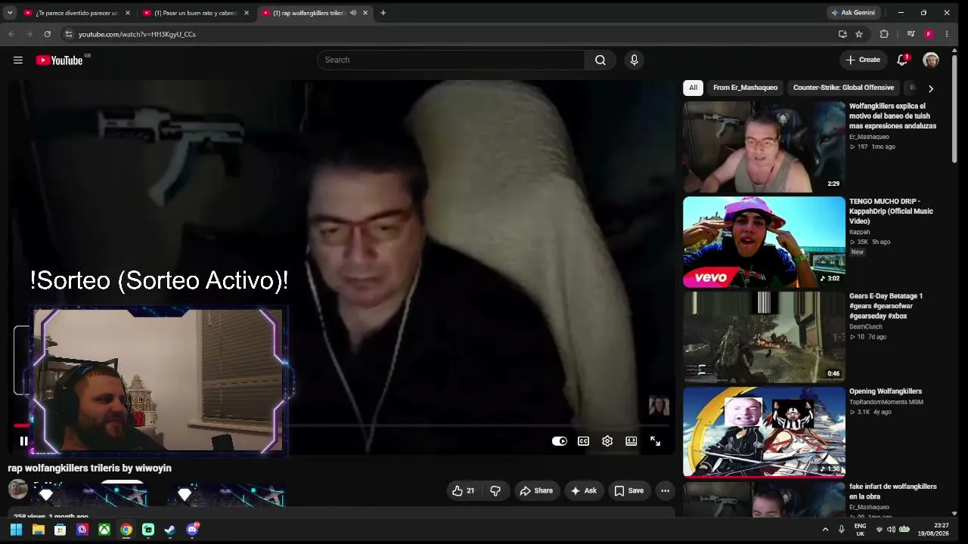Go back to the previous page
968x544 pixels.
(11, 34)
